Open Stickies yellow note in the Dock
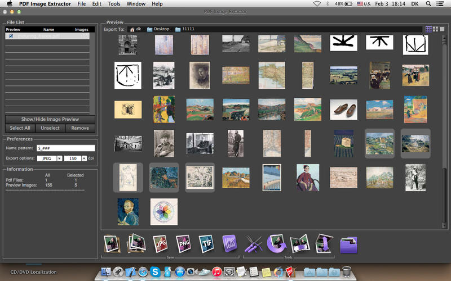Image resolution: width=451 pixels, height=281 pixels. (x=266, y=272)
